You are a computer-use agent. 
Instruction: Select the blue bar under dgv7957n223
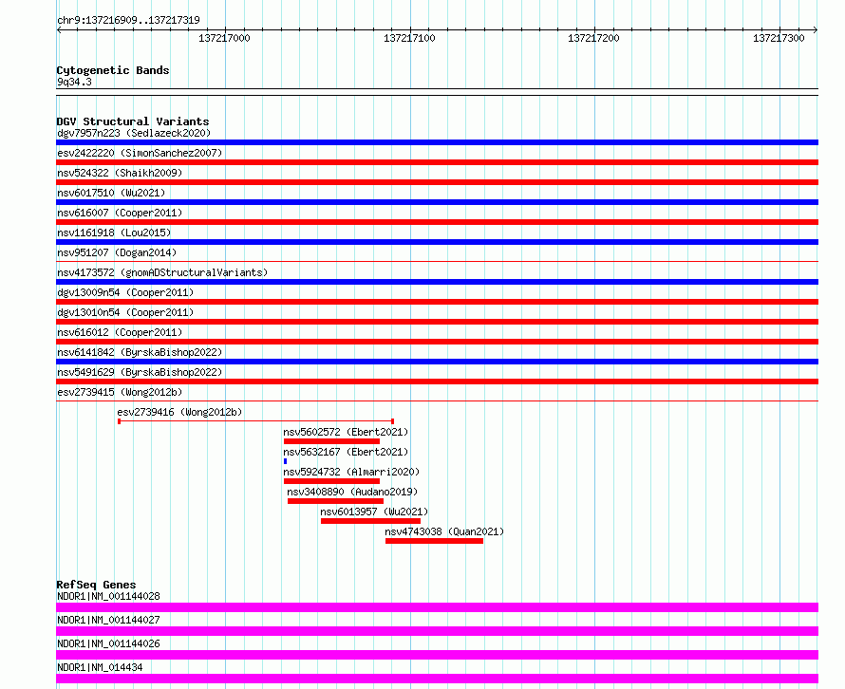437,142
